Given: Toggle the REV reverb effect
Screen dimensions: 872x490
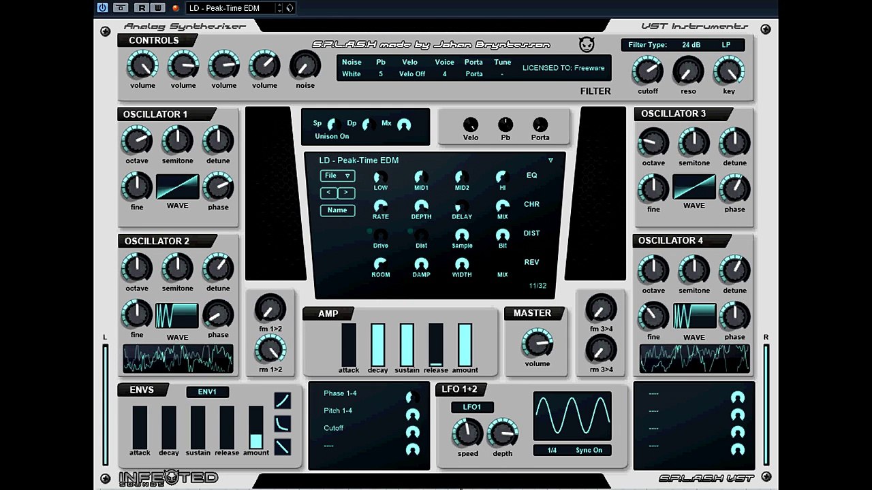Looking at the screenshot, I should (x=531, y=262).
